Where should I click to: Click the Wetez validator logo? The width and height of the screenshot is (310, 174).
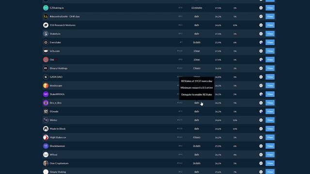[x=46, y=120]
